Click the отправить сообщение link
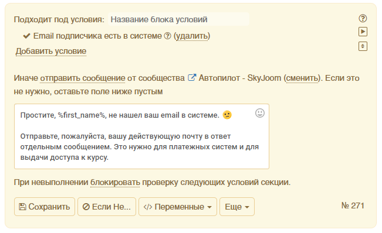Screen dimensions: 382x233 point(83,78)
